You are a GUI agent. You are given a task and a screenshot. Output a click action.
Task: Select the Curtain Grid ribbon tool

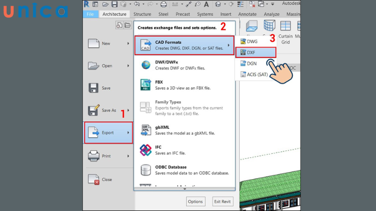[x=285, y=32]
